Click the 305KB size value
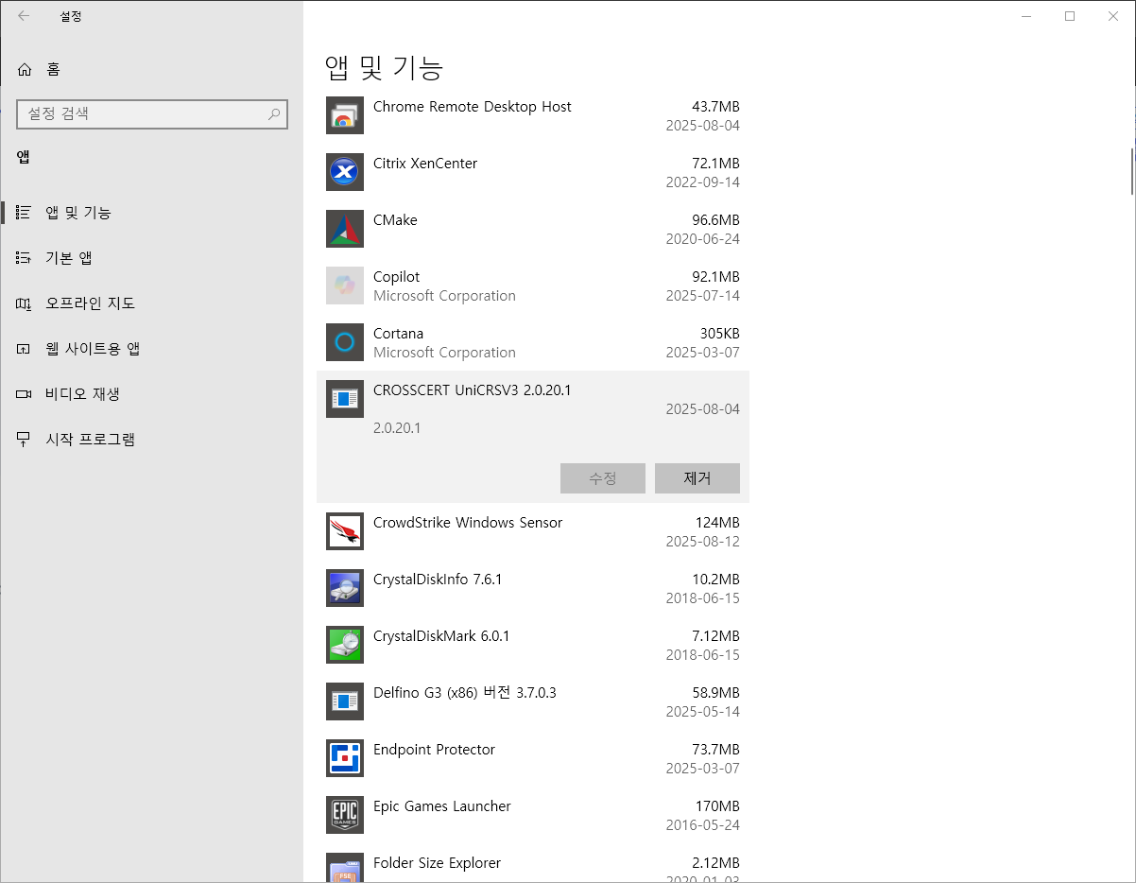 (720, 334)
